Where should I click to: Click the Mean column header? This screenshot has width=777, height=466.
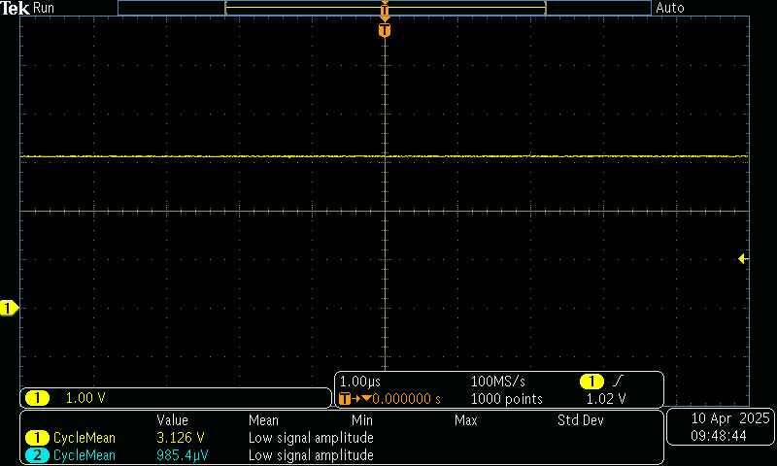[x=263, y=420]
